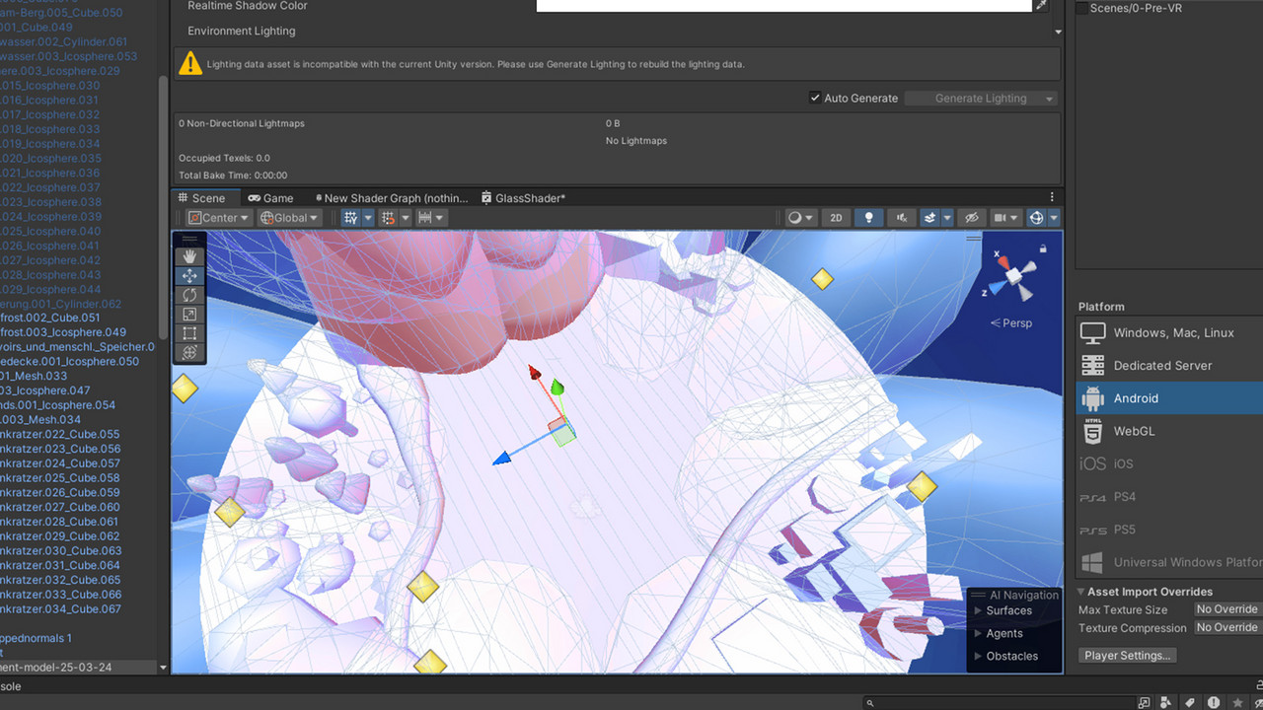1263x710 pixels.
Task: Click the color picker eyedropper icon
Action: point(1040,5)
